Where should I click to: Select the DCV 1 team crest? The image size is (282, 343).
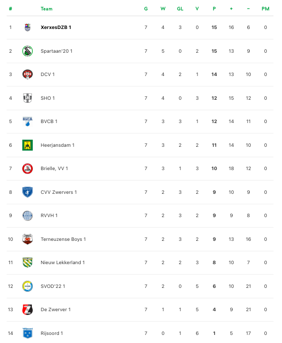click(x=28, y=75)
